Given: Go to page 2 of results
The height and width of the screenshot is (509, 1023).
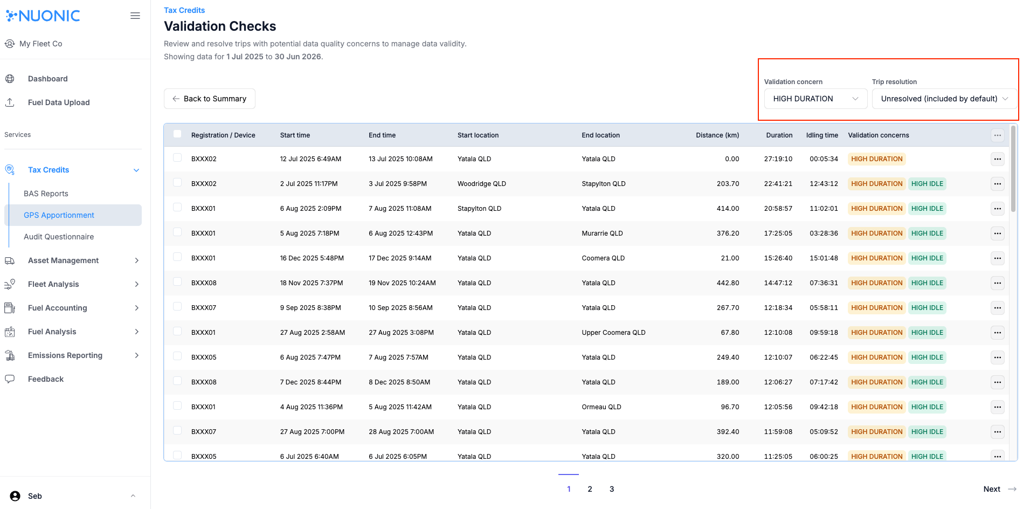Looking at the screenshot, I should pyautogui.click(x=590, y=489).
